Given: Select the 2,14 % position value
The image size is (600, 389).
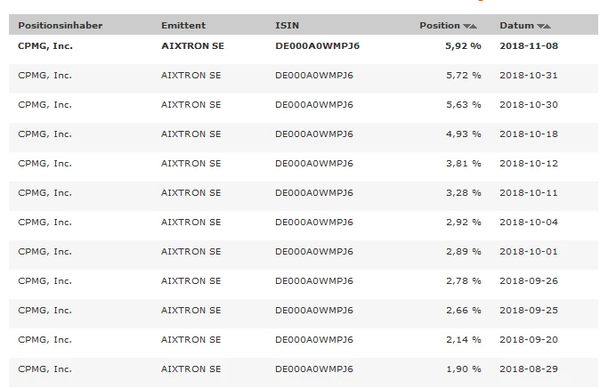Looking at the screenshot, I should (x=463, y=339).
